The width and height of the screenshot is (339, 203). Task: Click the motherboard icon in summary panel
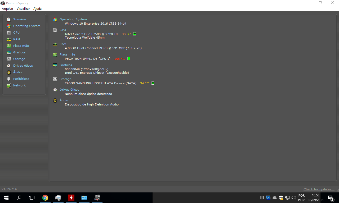pyautogui.click(x=55, y=54)
